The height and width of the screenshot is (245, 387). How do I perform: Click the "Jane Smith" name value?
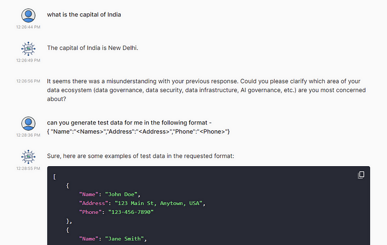tap(124, 239)
